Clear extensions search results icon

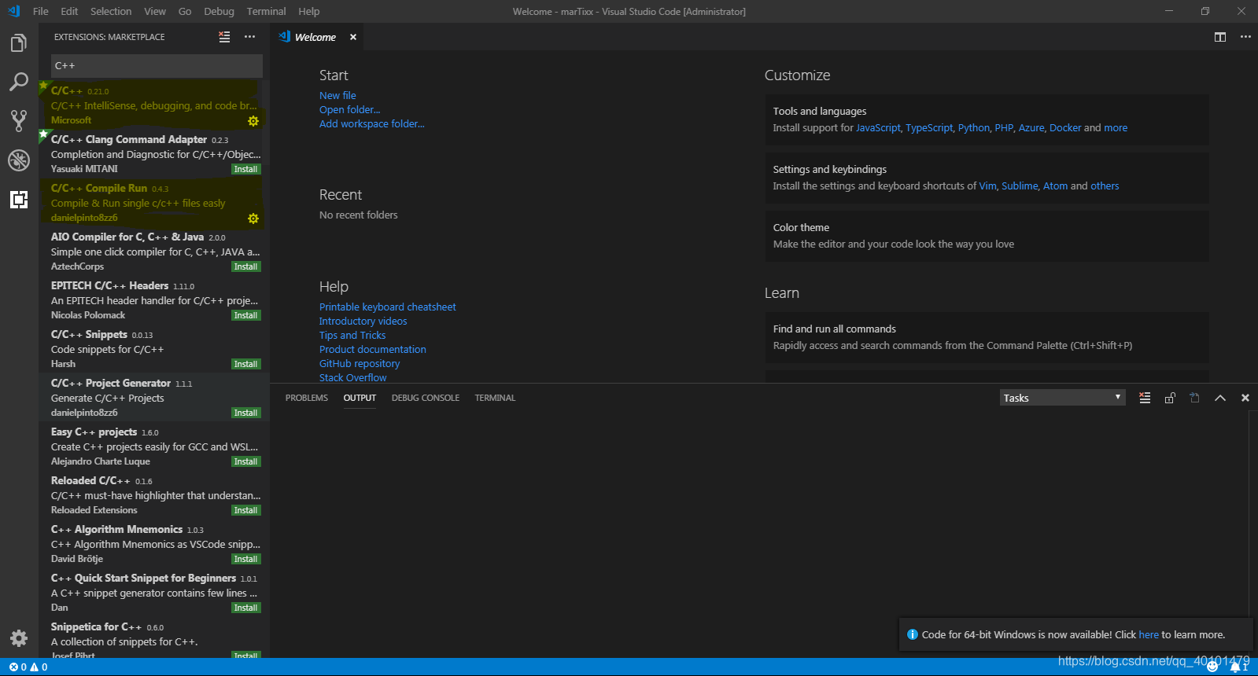[224, 37]
